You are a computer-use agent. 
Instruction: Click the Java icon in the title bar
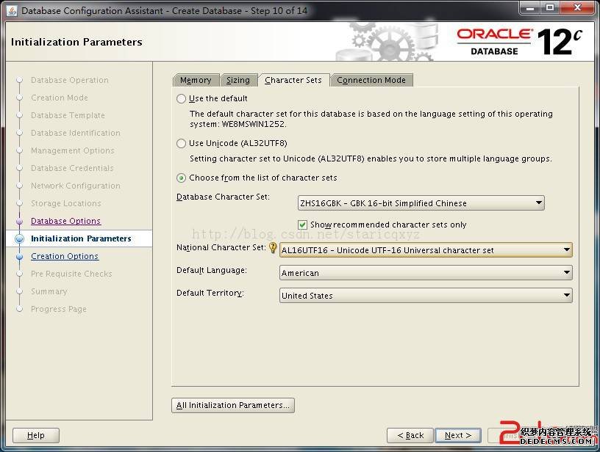tap(11, 10)
